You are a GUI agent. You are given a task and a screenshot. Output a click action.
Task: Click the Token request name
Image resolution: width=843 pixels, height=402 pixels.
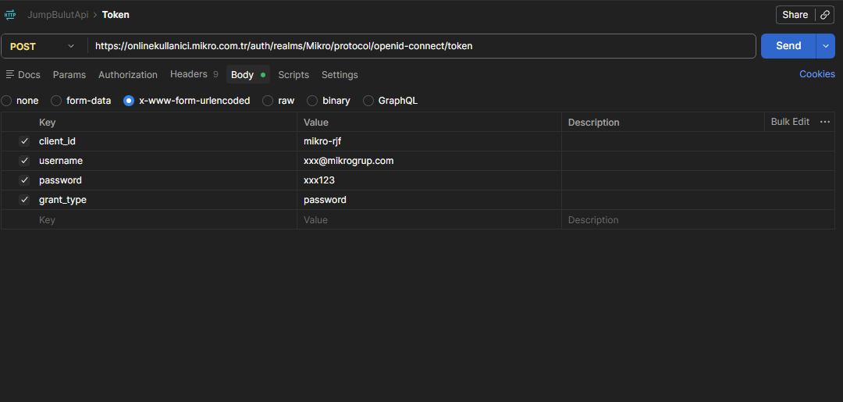[x=116, y=15]
